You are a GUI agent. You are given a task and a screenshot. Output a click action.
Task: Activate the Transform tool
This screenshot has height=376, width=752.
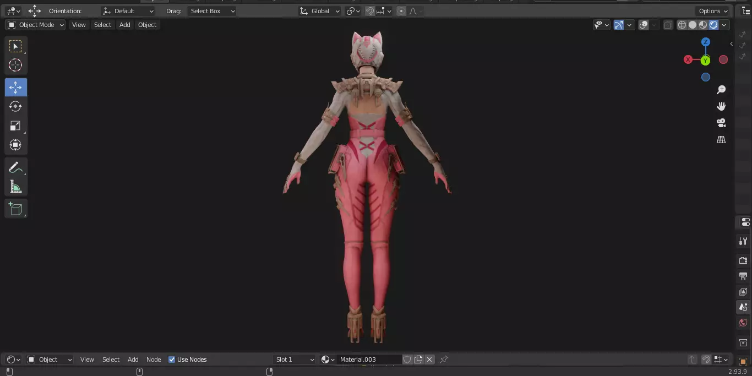[15, 145]
